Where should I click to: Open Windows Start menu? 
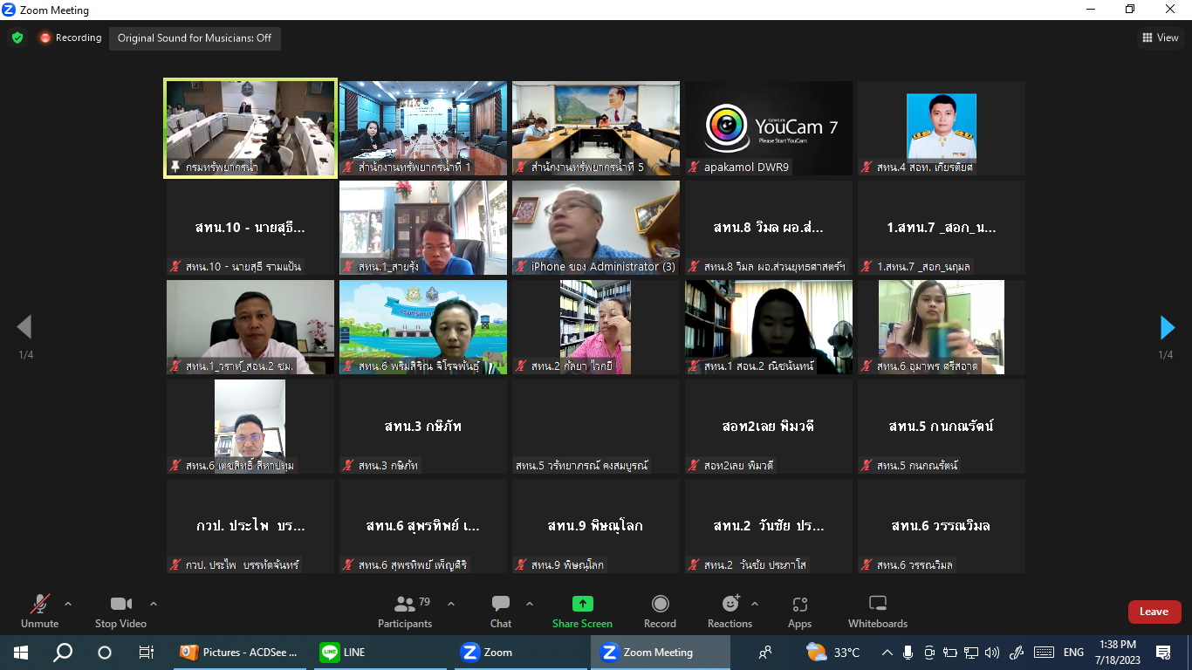coord(21,653)
